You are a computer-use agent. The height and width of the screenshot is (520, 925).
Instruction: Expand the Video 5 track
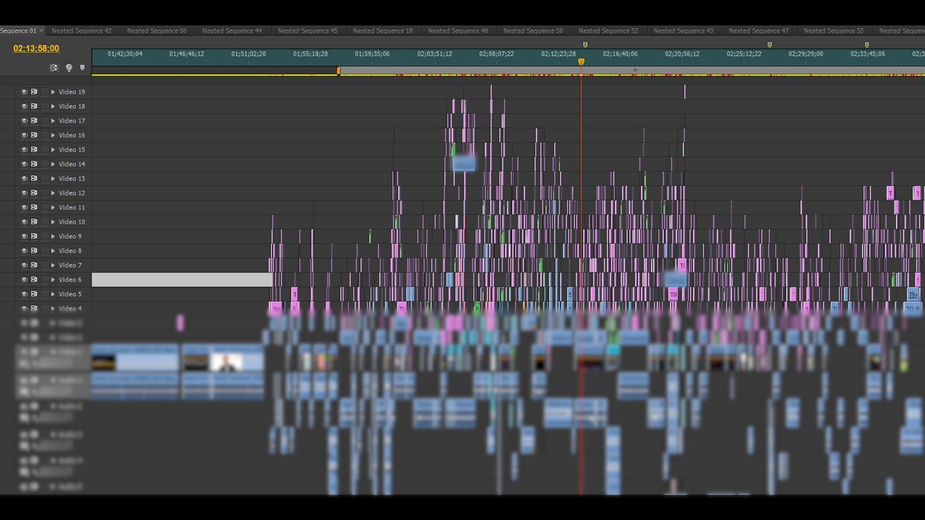[53, 294]
